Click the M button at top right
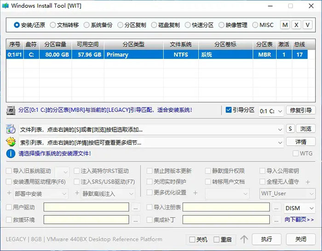Screen dimensions: 322x251 click(x=285, y=25)
